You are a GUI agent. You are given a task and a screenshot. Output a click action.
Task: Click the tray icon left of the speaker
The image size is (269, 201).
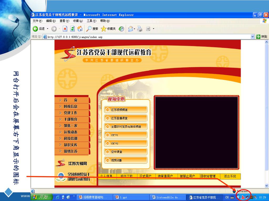pyautogui.click(x=251, y=197)
